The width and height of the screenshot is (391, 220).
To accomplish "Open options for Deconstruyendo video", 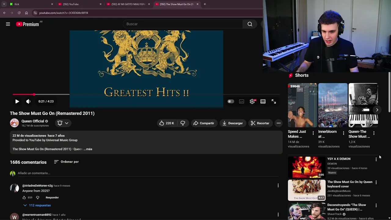I will click(376, 205).
